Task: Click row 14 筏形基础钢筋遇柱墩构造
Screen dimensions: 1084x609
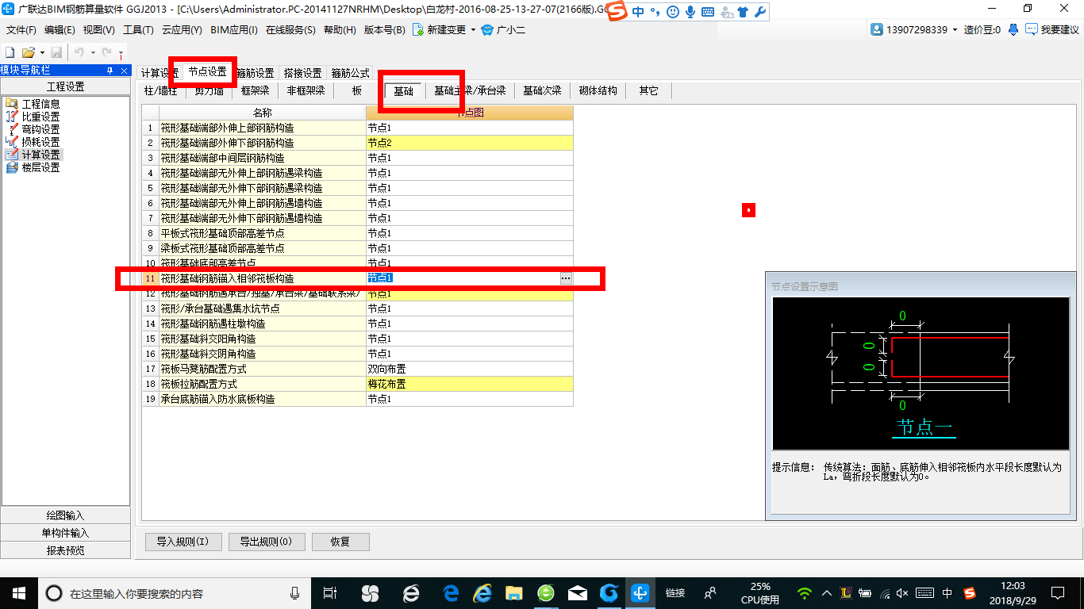Action: (263, 324)
